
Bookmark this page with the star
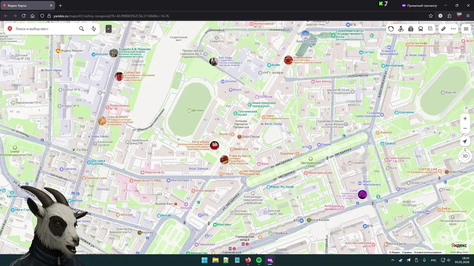431,16
